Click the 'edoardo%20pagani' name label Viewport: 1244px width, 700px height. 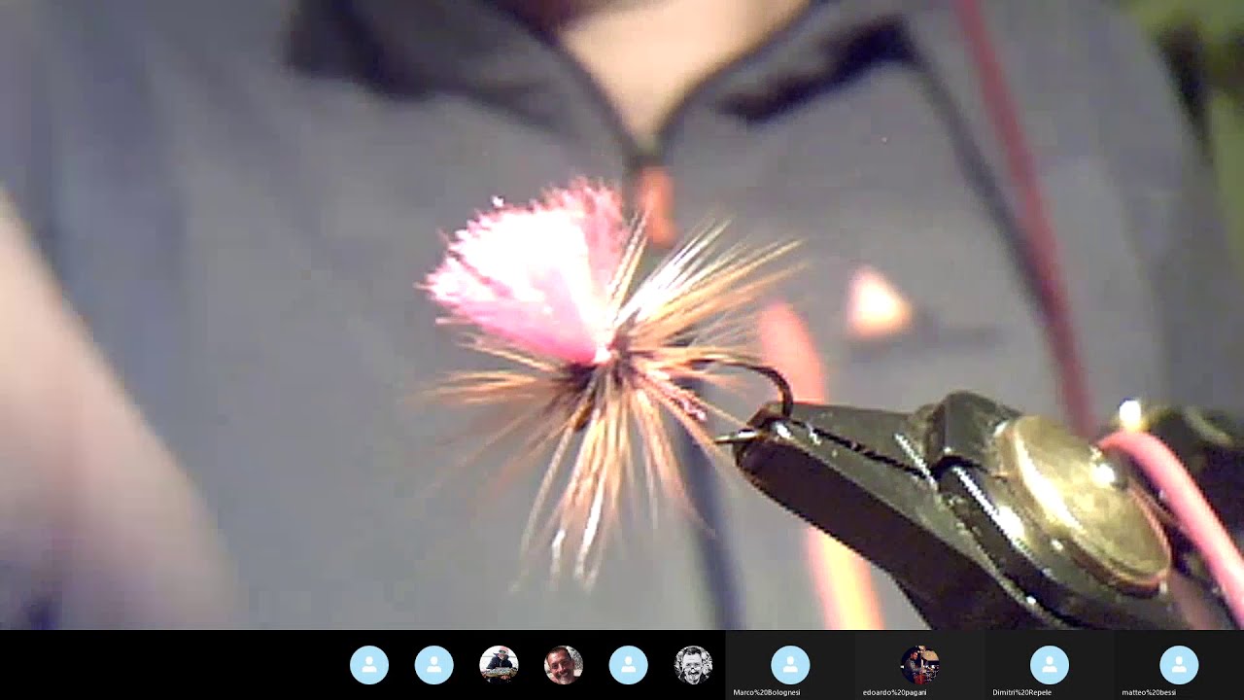[x=895, y=693]
